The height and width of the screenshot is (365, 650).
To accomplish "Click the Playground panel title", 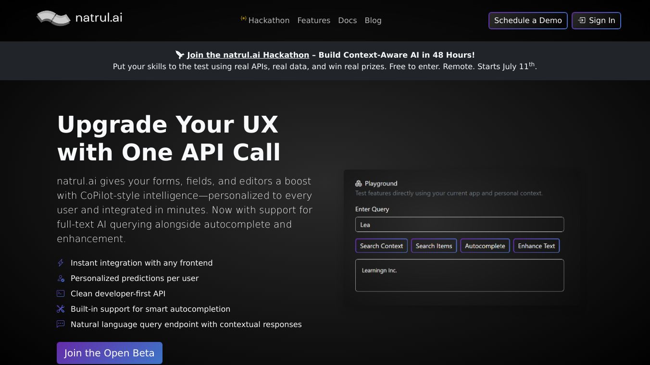I will (x=381, y=183).
